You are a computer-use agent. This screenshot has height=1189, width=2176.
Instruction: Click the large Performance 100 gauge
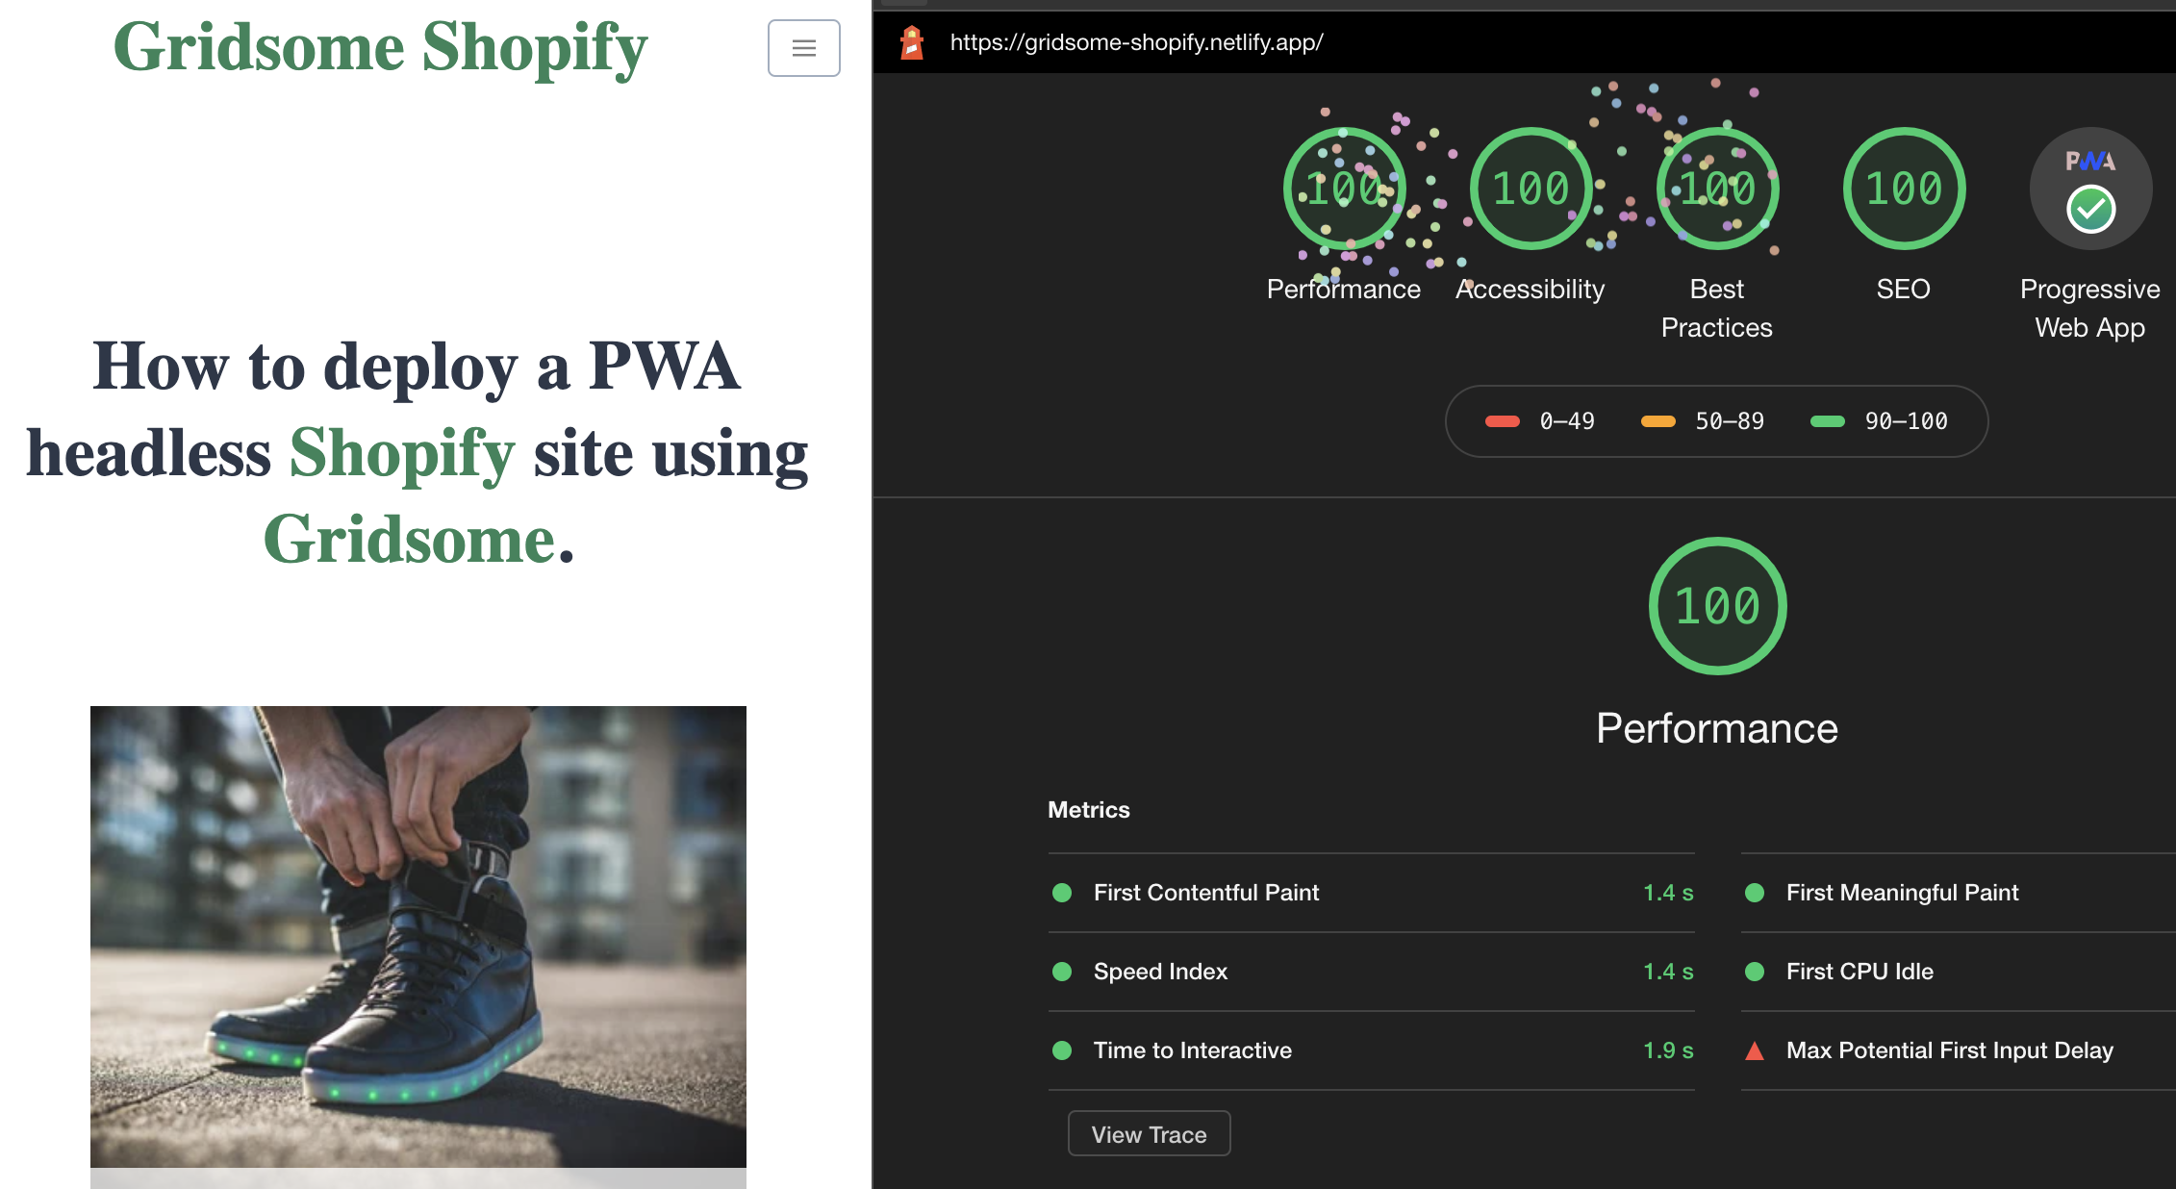tap(1717, 606)
